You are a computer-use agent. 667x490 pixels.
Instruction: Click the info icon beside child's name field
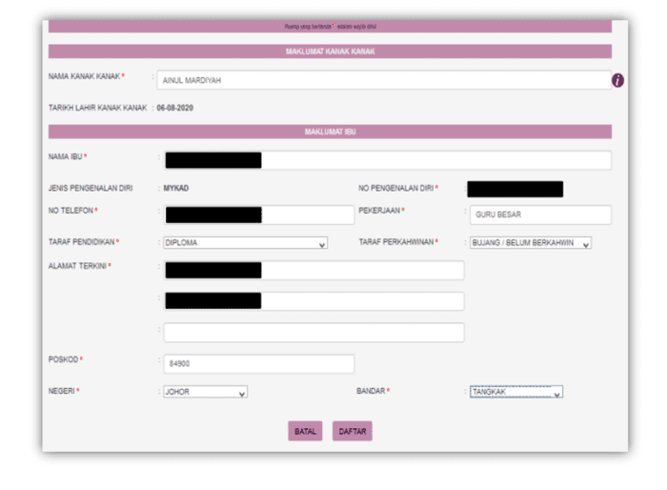(617, 81)
